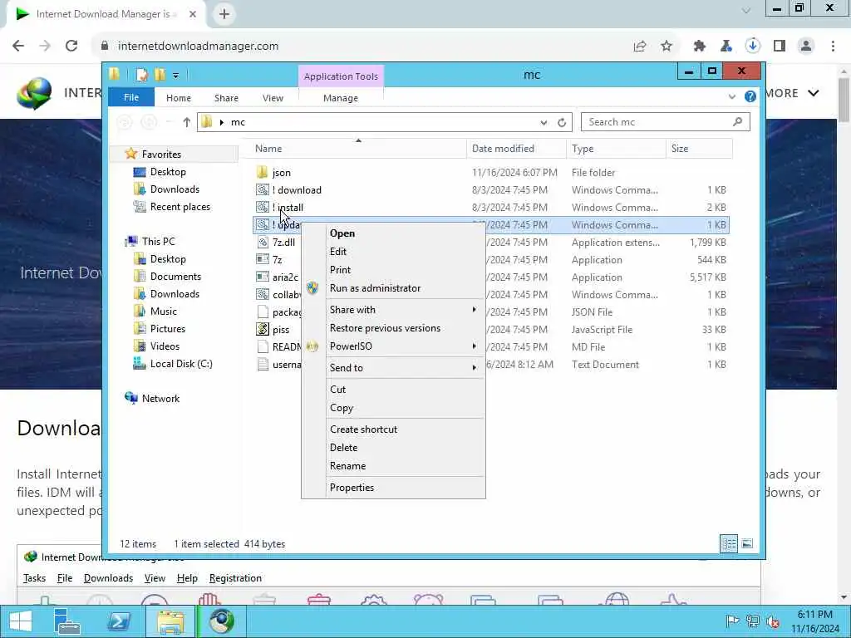Click the Chrome share page icon
Viewport: 851px width, 638px height.
coord(640,47)
